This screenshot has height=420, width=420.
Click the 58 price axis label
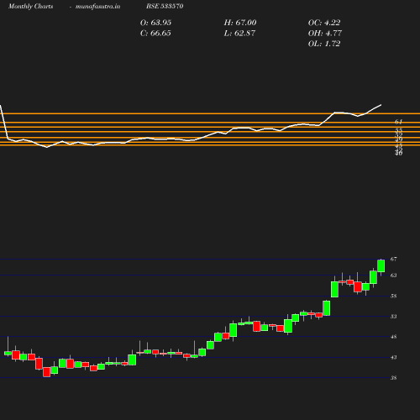coord(393,296)
